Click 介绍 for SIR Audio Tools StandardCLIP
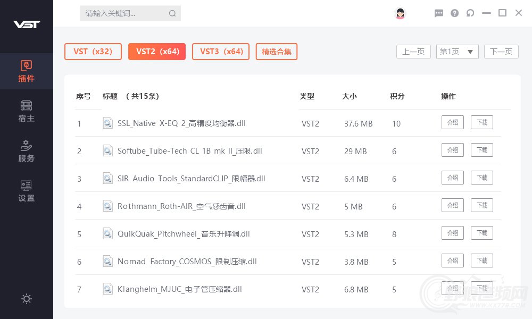This screenshot has height=319, width=532. pyautogui.click(x=453, y=178)
